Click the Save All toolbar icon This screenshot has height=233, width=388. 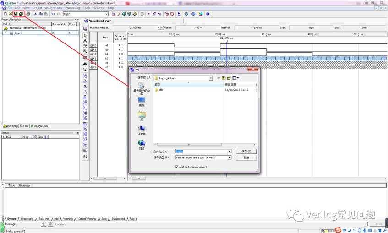21,14
